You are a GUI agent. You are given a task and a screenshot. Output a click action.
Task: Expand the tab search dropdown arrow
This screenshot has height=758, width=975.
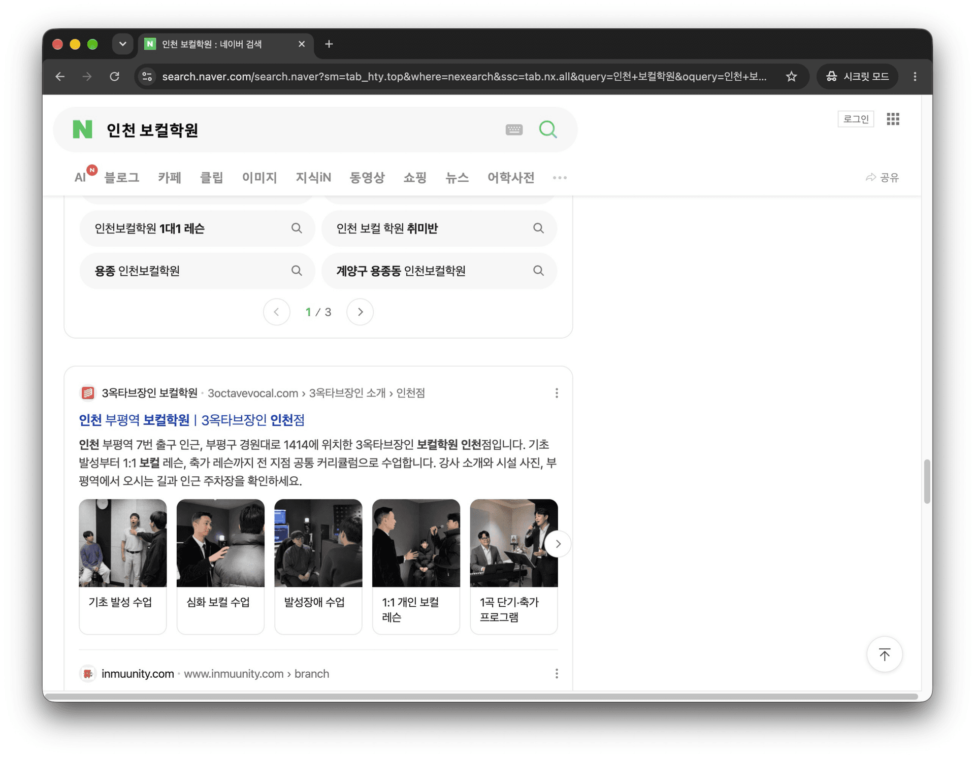122,44
